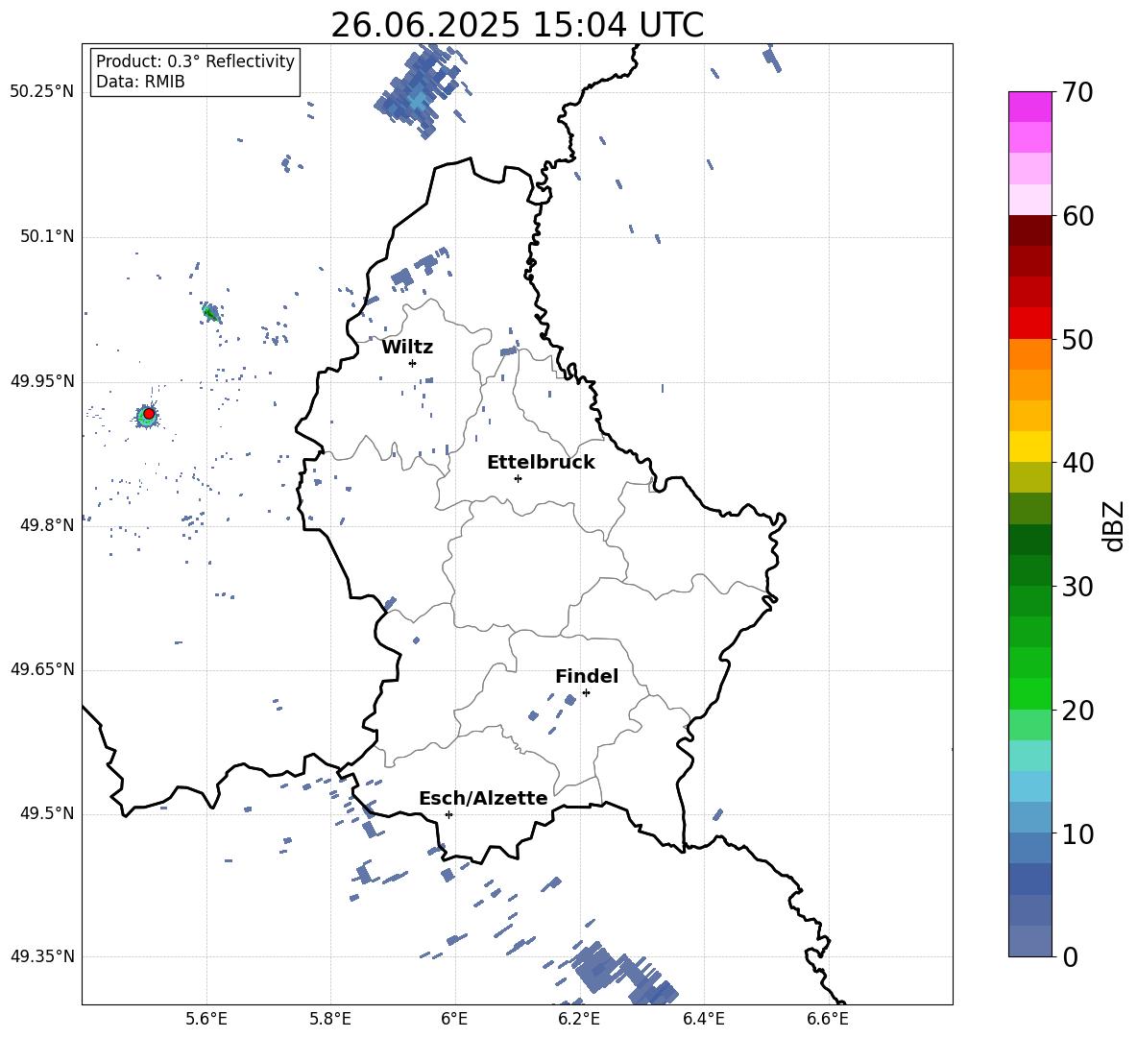The width and height of the screenshot is (1137, 1038).
Task: Pick the bright green 20 dBZ swatch
Action: (x=1029, y=693)
